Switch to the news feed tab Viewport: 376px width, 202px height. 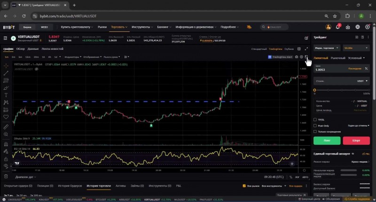(53, 49)
